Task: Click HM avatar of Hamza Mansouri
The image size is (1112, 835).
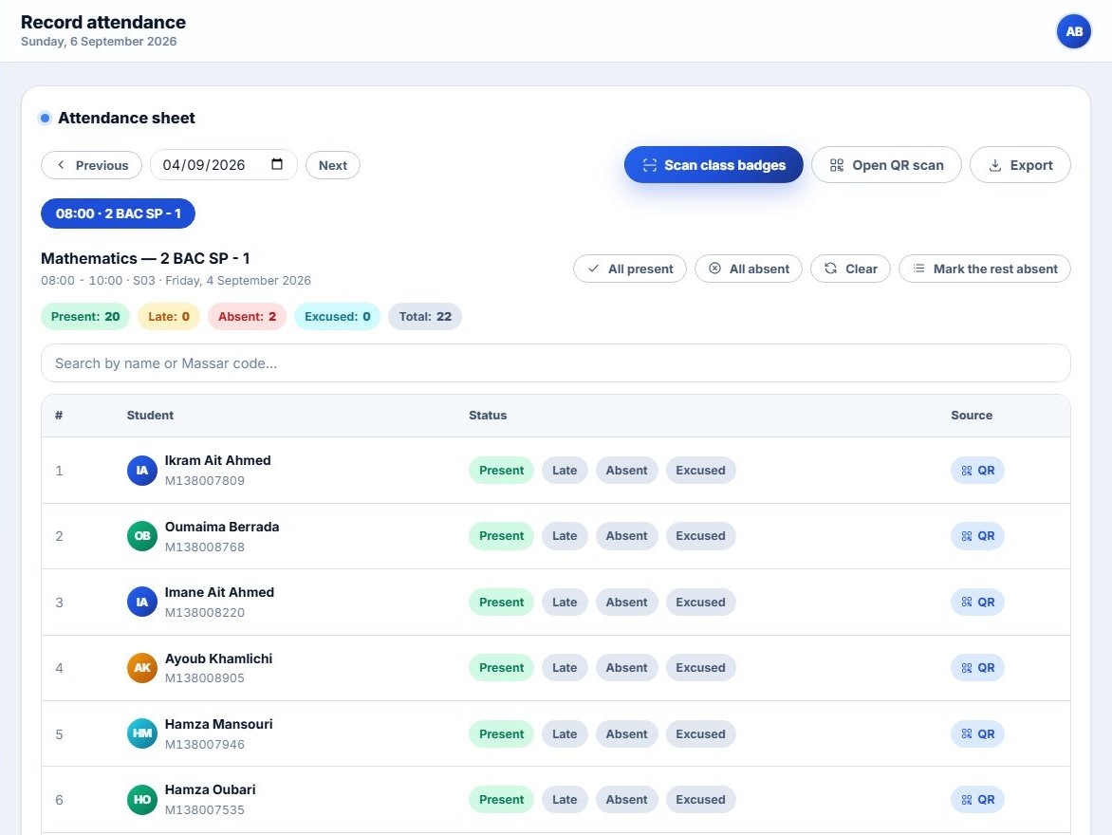Action: [141, 734]
